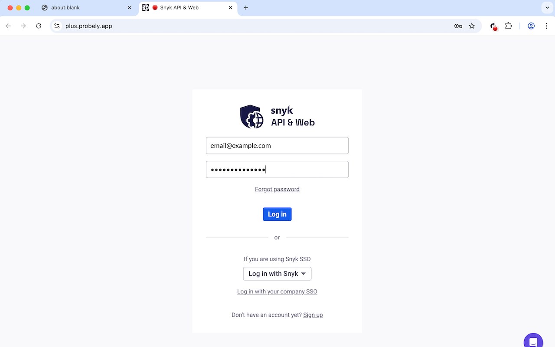Open a new tab with plus button

(246, 8)
